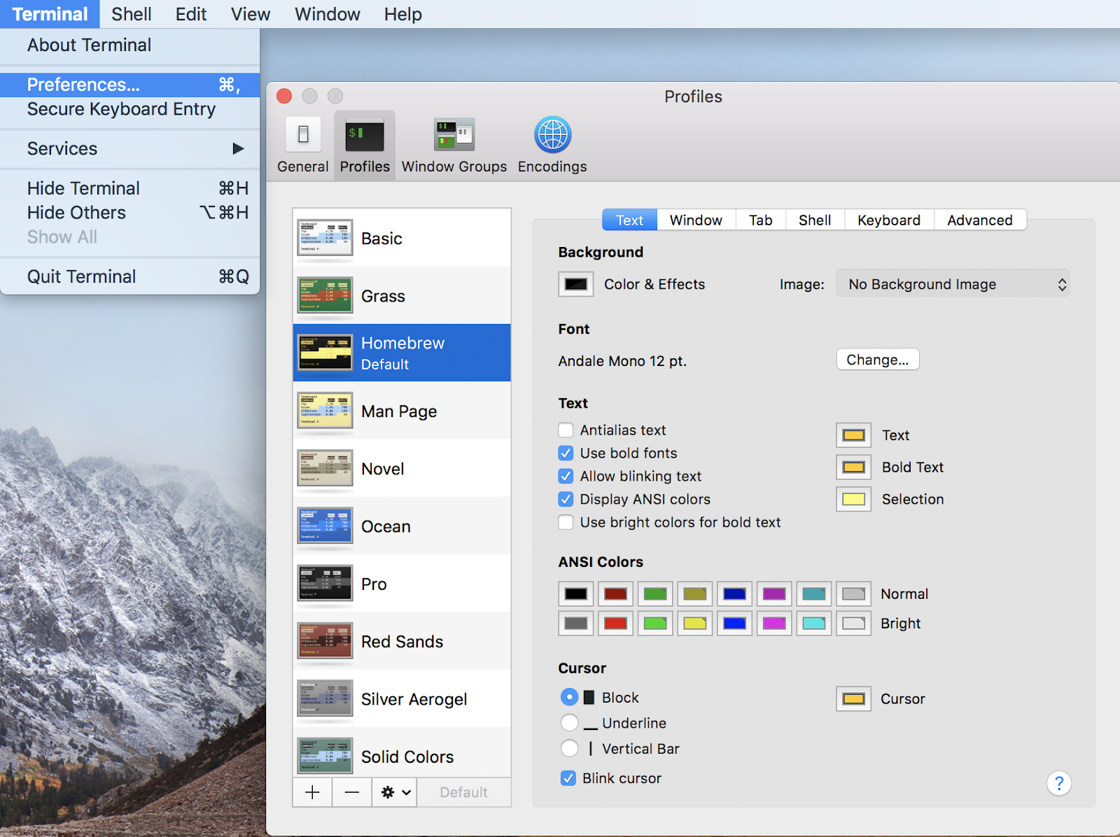Add a new profile with plus button
The height and width of the screenshot is (837, 1120).
pos(312,792)
